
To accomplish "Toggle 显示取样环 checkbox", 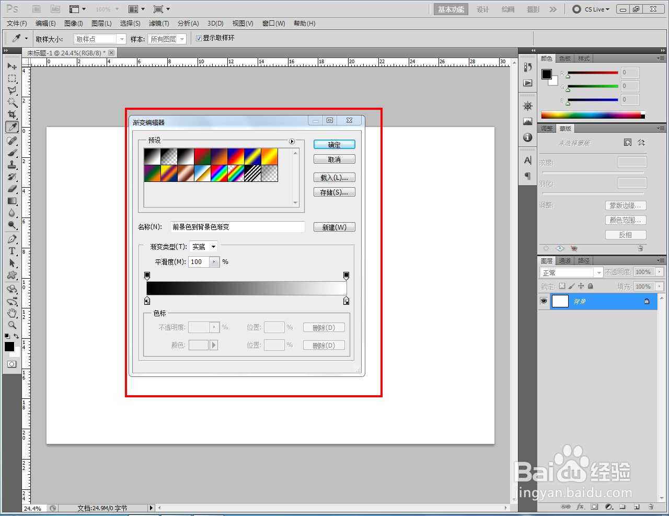I will [199, 38].
